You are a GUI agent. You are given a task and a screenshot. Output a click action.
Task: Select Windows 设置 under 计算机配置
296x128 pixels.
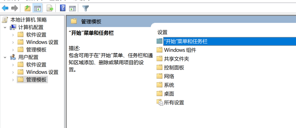42,42
